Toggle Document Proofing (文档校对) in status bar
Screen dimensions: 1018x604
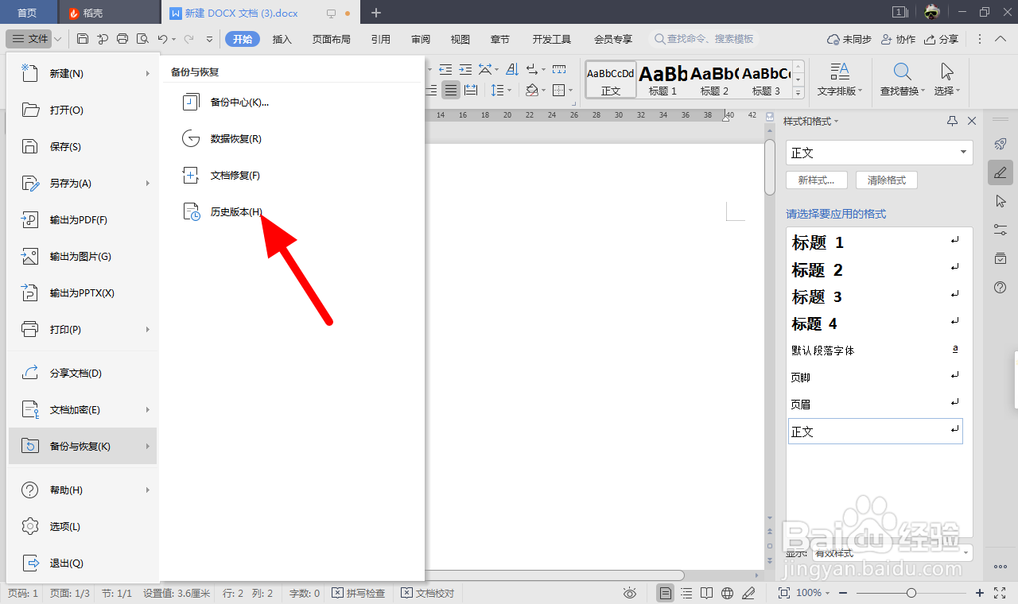[428, 593]
